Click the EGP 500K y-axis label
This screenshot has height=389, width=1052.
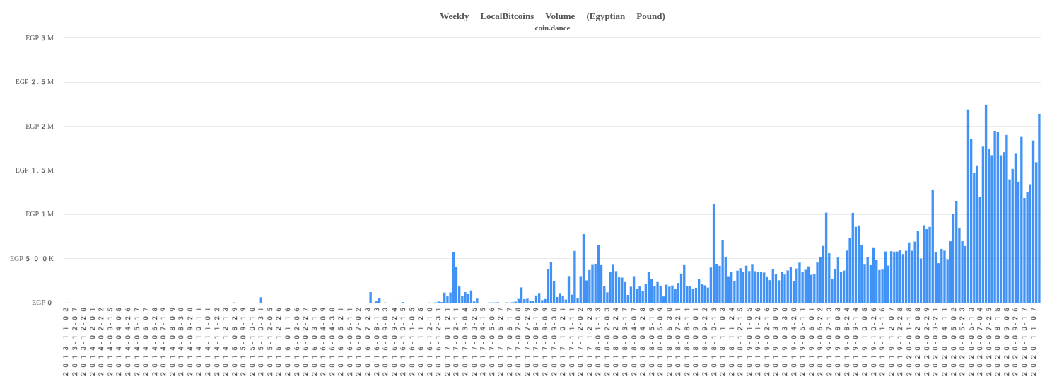pos(32,259)
